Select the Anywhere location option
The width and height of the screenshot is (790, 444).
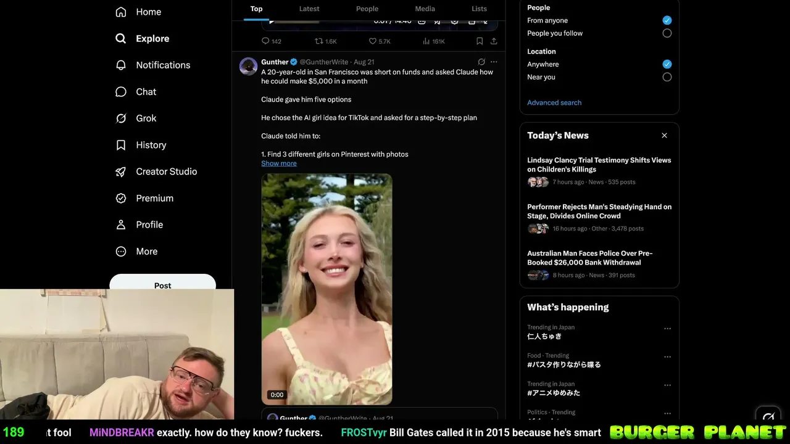click(x=667, y=64)
